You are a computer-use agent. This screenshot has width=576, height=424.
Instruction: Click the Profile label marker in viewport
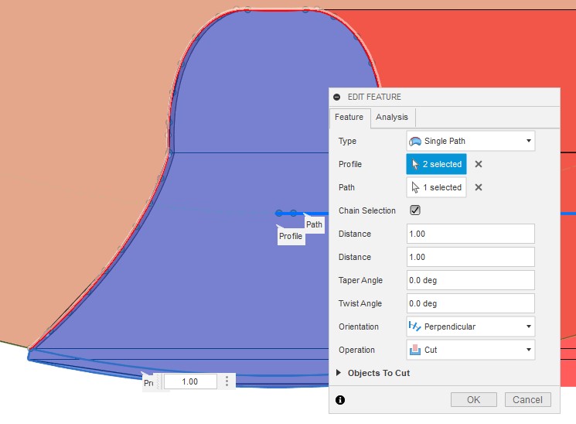pos(291,236)
